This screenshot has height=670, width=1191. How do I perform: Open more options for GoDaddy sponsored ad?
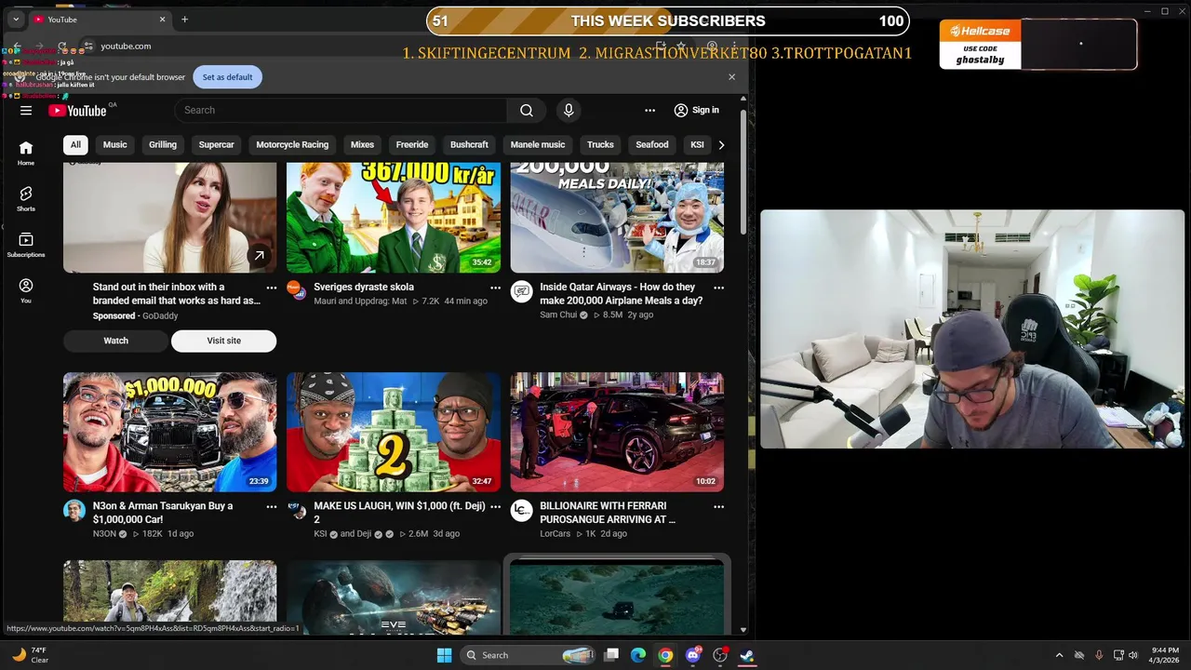pyautogui.click(x=272, y=288)
